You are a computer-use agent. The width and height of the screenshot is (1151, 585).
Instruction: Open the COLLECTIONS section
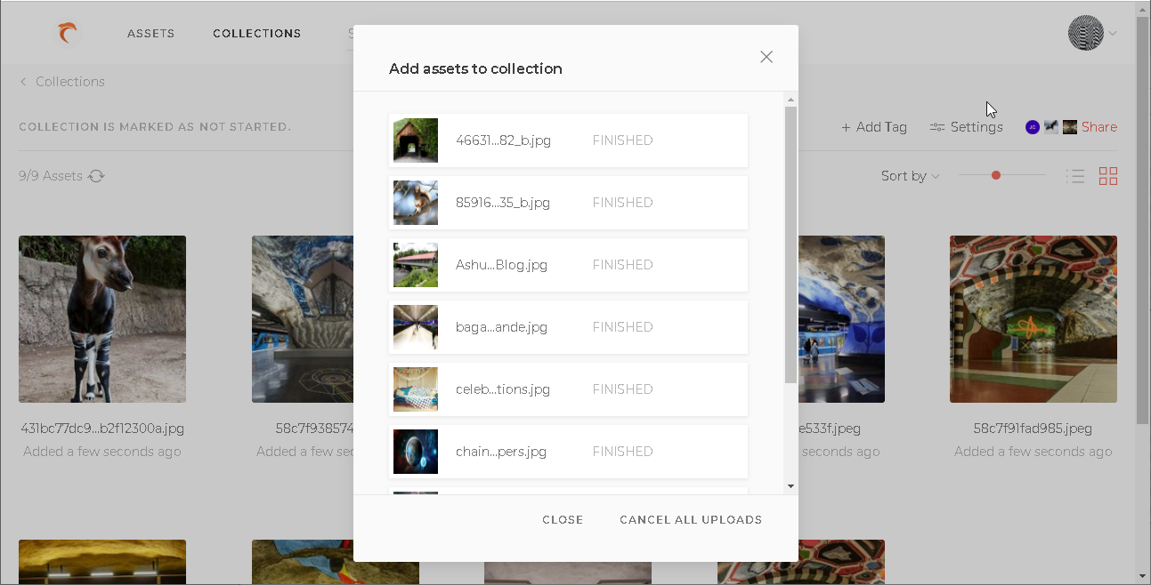coord(256,34)
